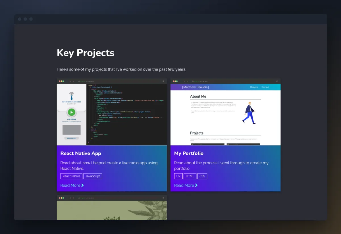Select the JavaScript tag
Image resolution: width=341 pixels, height=234 pixels.
93,176
